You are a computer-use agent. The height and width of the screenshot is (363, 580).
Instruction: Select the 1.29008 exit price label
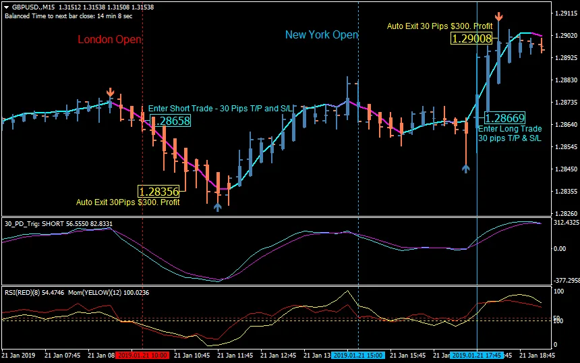click(x=471, y=38)
